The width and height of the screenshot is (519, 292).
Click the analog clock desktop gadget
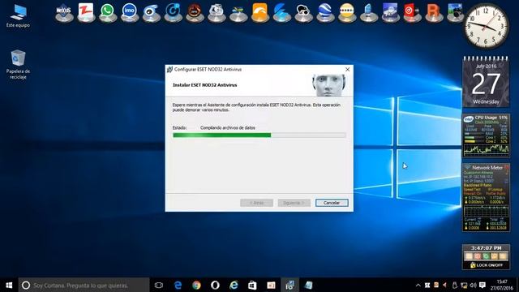point(486,26)
